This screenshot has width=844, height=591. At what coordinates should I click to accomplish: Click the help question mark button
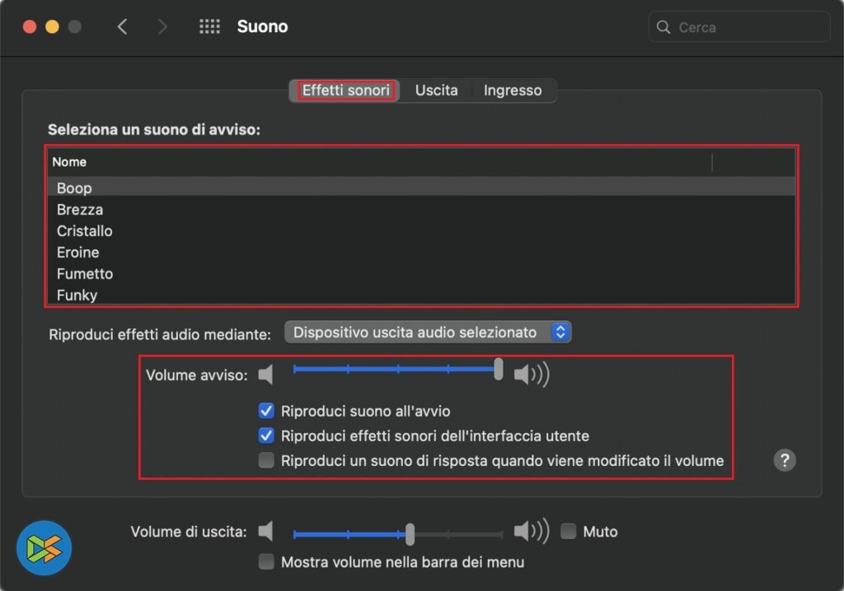pos(784,460)
